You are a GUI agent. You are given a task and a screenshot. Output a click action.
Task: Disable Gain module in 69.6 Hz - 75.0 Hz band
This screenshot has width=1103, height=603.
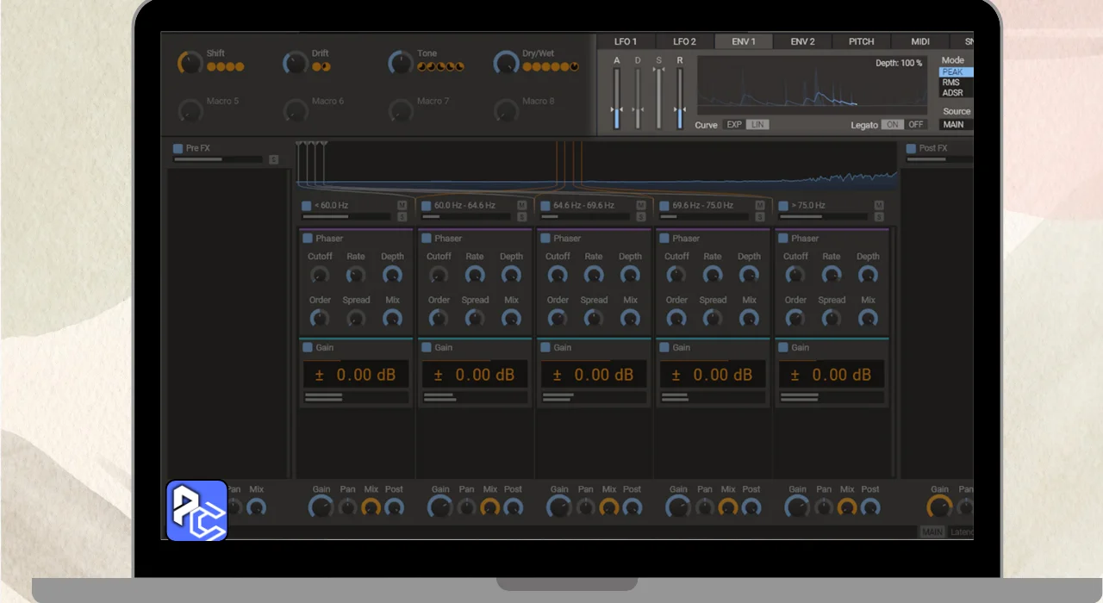pyautogui.click(x=664, y=348)
